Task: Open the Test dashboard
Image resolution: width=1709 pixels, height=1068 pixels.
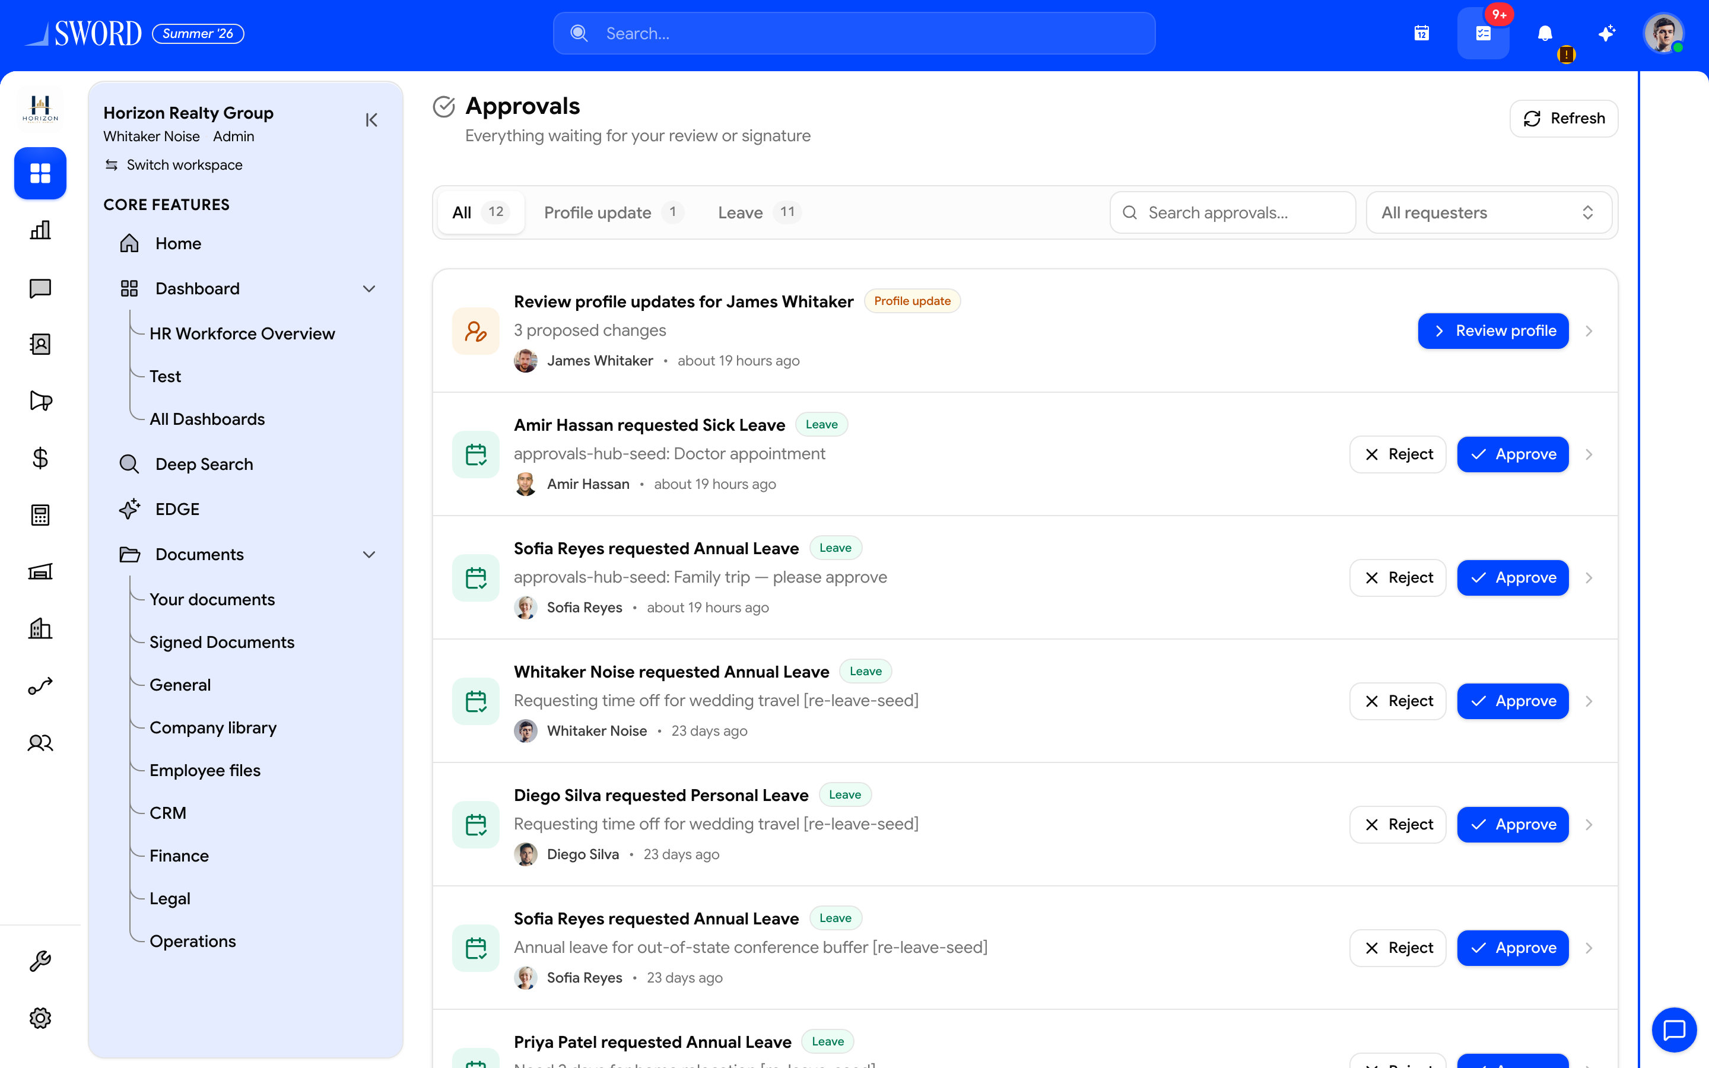Action: [165, 377]
